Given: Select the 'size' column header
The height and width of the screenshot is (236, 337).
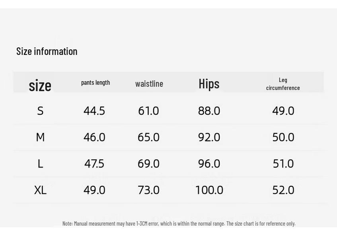Looking at the screenshot, I should (40, 86).
